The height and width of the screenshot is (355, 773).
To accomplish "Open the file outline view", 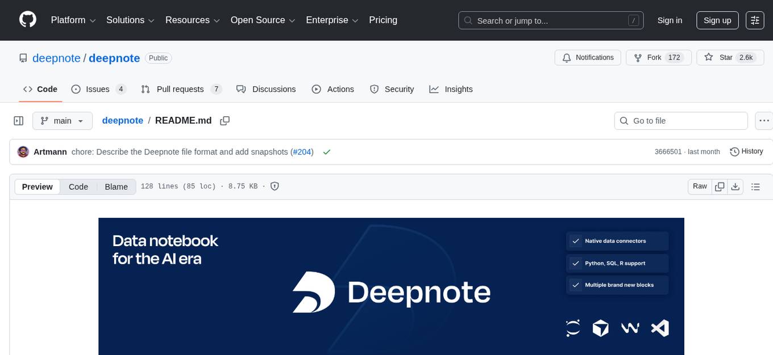I will pyautogui.click(x=755, y=186).
